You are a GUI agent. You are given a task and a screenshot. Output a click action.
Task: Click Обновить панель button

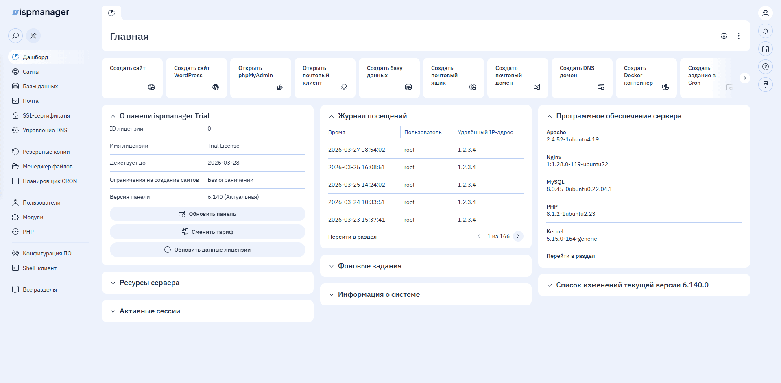(207, 214)
